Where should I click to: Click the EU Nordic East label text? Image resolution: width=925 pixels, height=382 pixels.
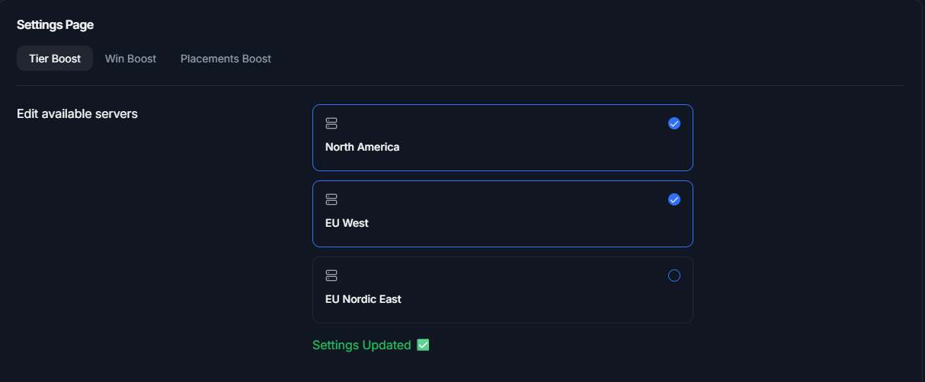[x=363, y=299]
